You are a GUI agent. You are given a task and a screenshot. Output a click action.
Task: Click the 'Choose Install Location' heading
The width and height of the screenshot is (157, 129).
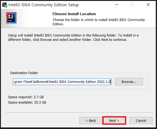click(74, 14)
